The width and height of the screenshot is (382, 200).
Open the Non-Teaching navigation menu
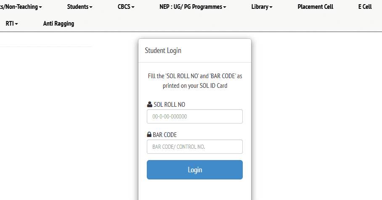pos(21,7)
